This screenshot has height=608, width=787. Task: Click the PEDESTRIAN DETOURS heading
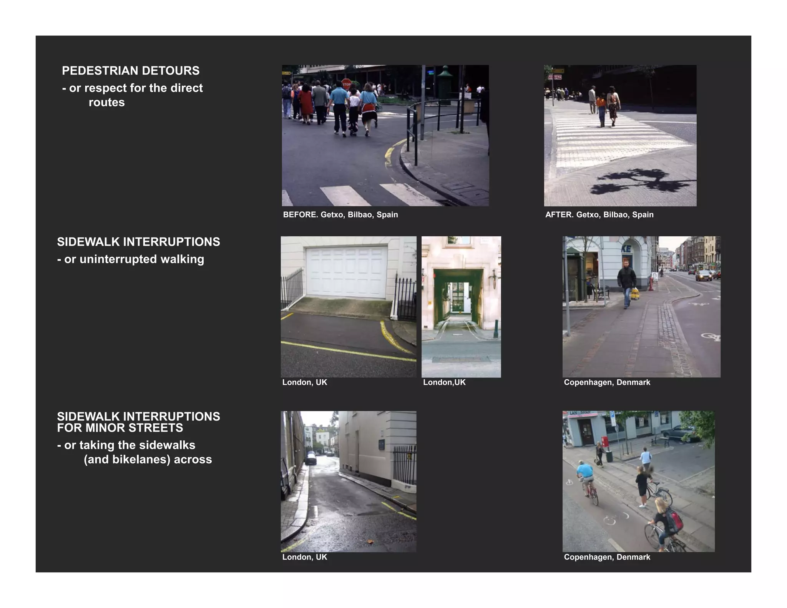tap(131, 71)
